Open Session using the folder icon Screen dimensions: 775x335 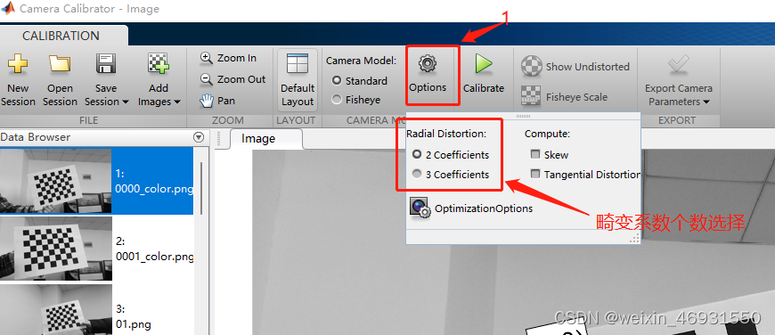[60, 64]
